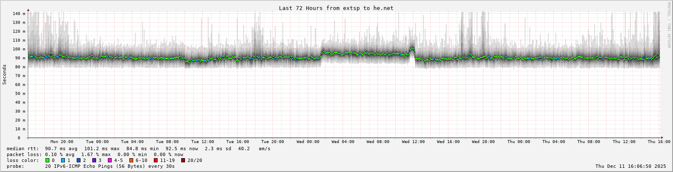This screenshot has height=172, width=673.
Task: Click the red arrow at the x-axis end
Action: 662,138
